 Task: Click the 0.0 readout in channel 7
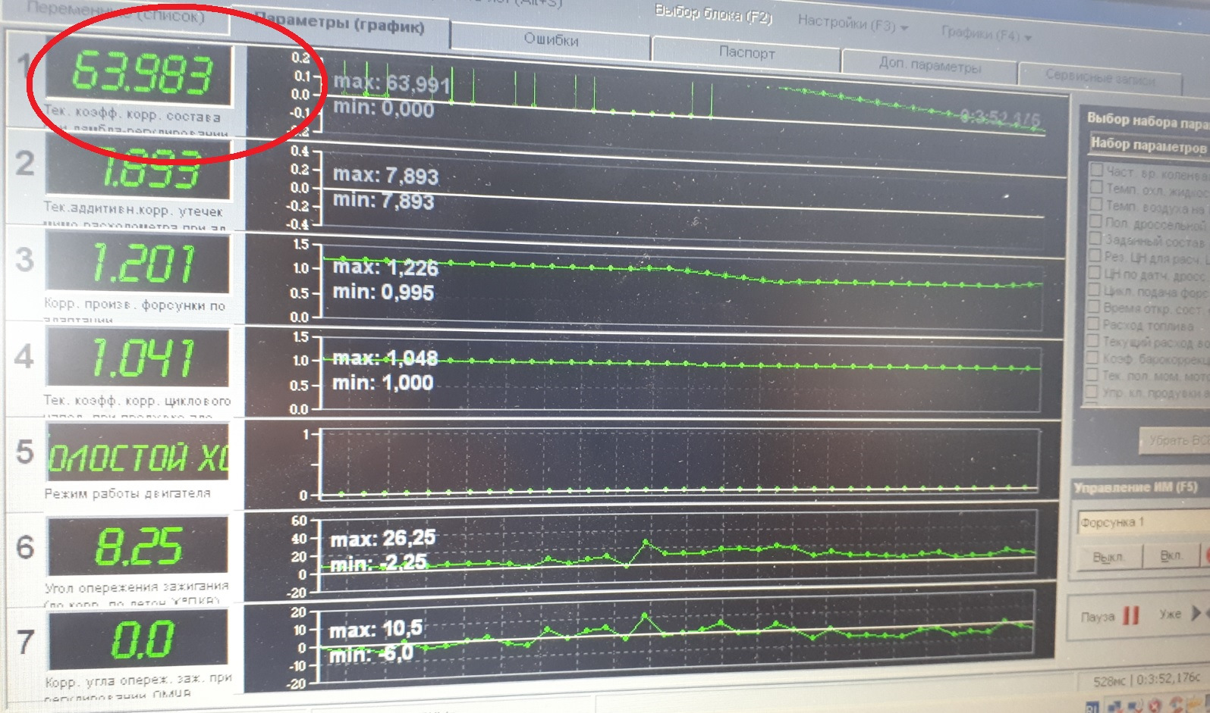click(139, 639)
